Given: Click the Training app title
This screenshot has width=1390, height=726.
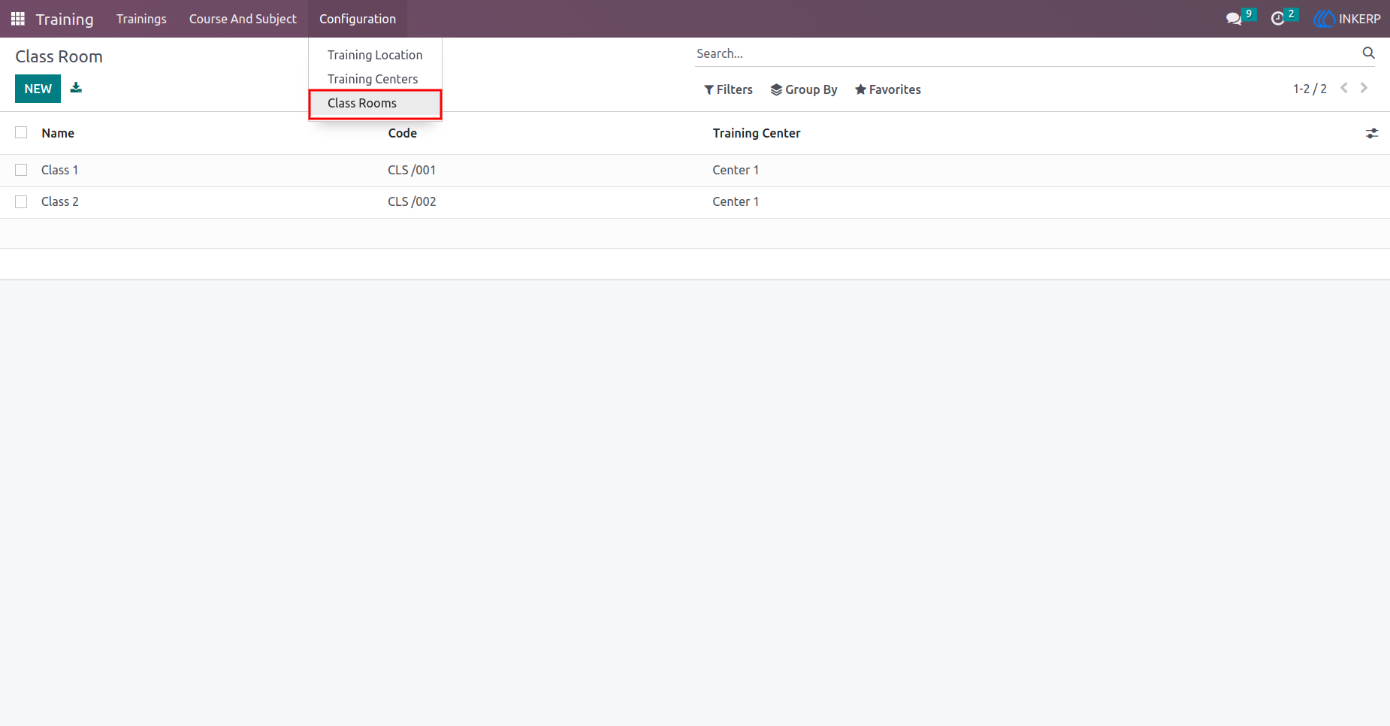Looking at the screenshot, I should [65, 19].
